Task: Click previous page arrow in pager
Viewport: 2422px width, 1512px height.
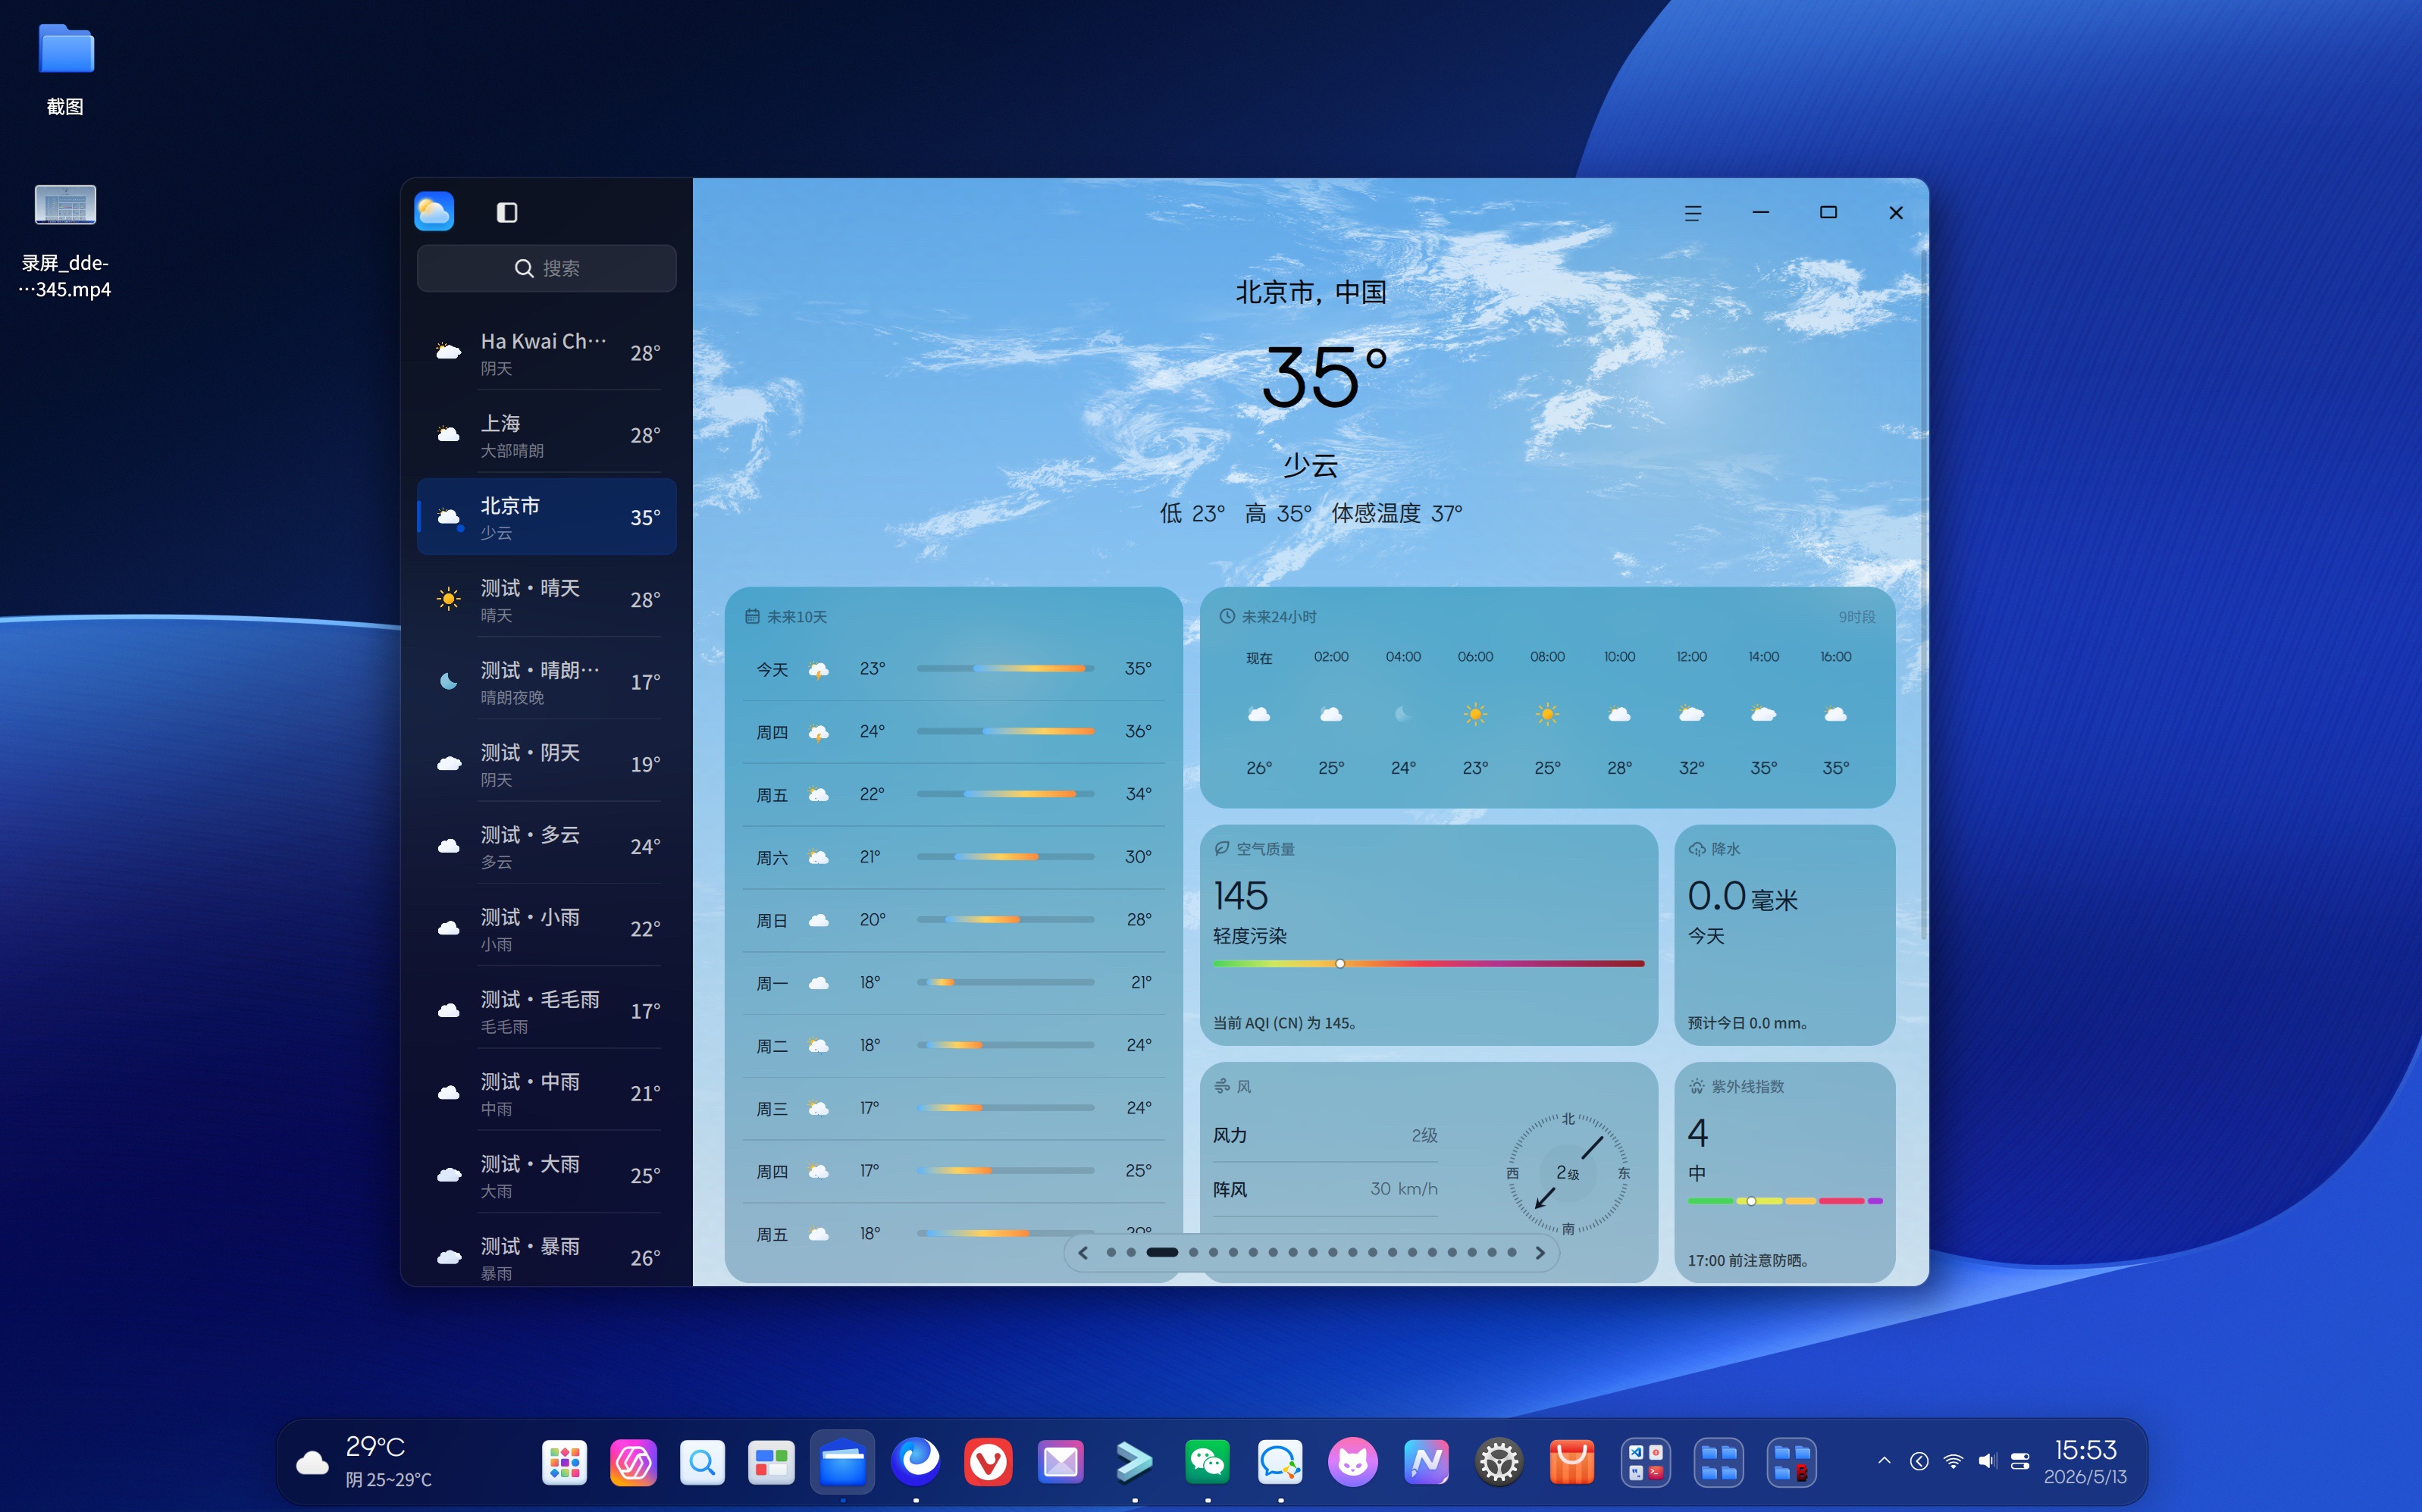Action: (x=1083, y=1252)
